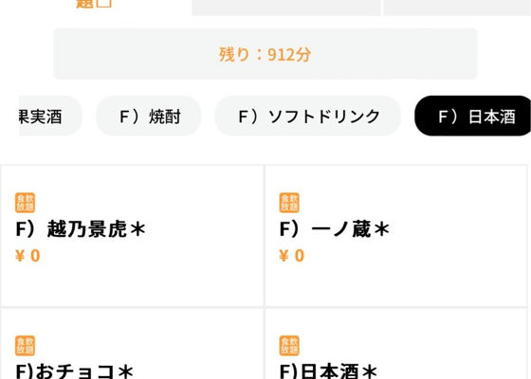This screenshot has height=379, width=531.
Task: Tap the 食飲放題 badge above おチョコ
Action: point(25,346)
